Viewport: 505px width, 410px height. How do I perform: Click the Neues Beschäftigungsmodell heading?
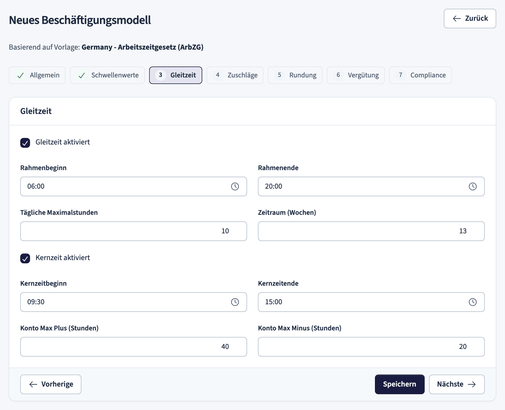80,20
